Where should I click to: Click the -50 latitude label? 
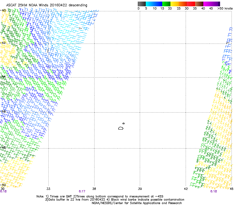click(3, 185)
